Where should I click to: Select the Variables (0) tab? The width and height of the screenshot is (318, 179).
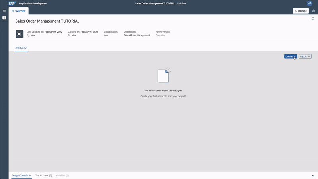62,175
